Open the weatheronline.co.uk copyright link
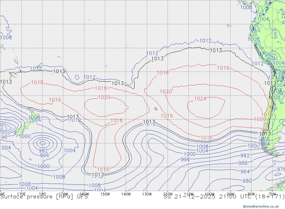This screenshot has width=285, height=209. pos(261,206)
